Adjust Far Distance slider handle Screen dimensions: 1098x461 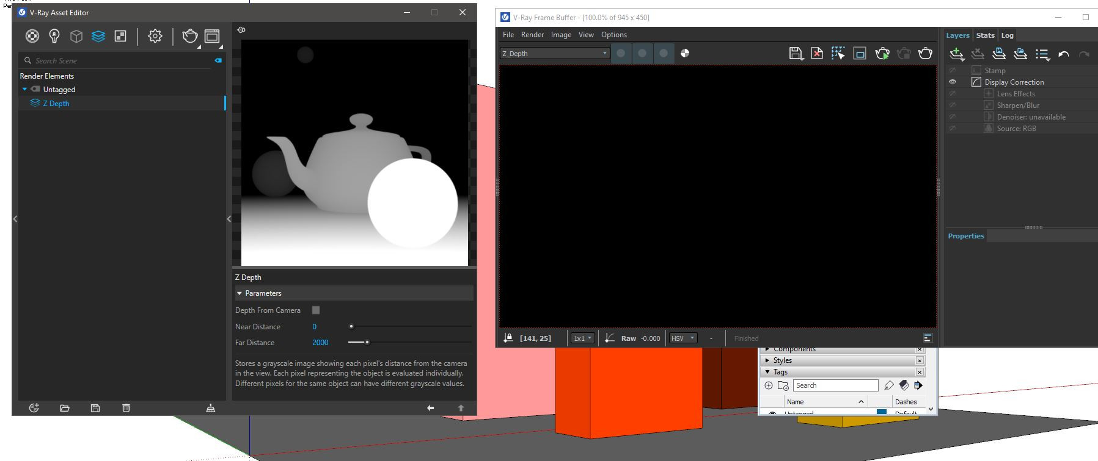pos(367,343)
